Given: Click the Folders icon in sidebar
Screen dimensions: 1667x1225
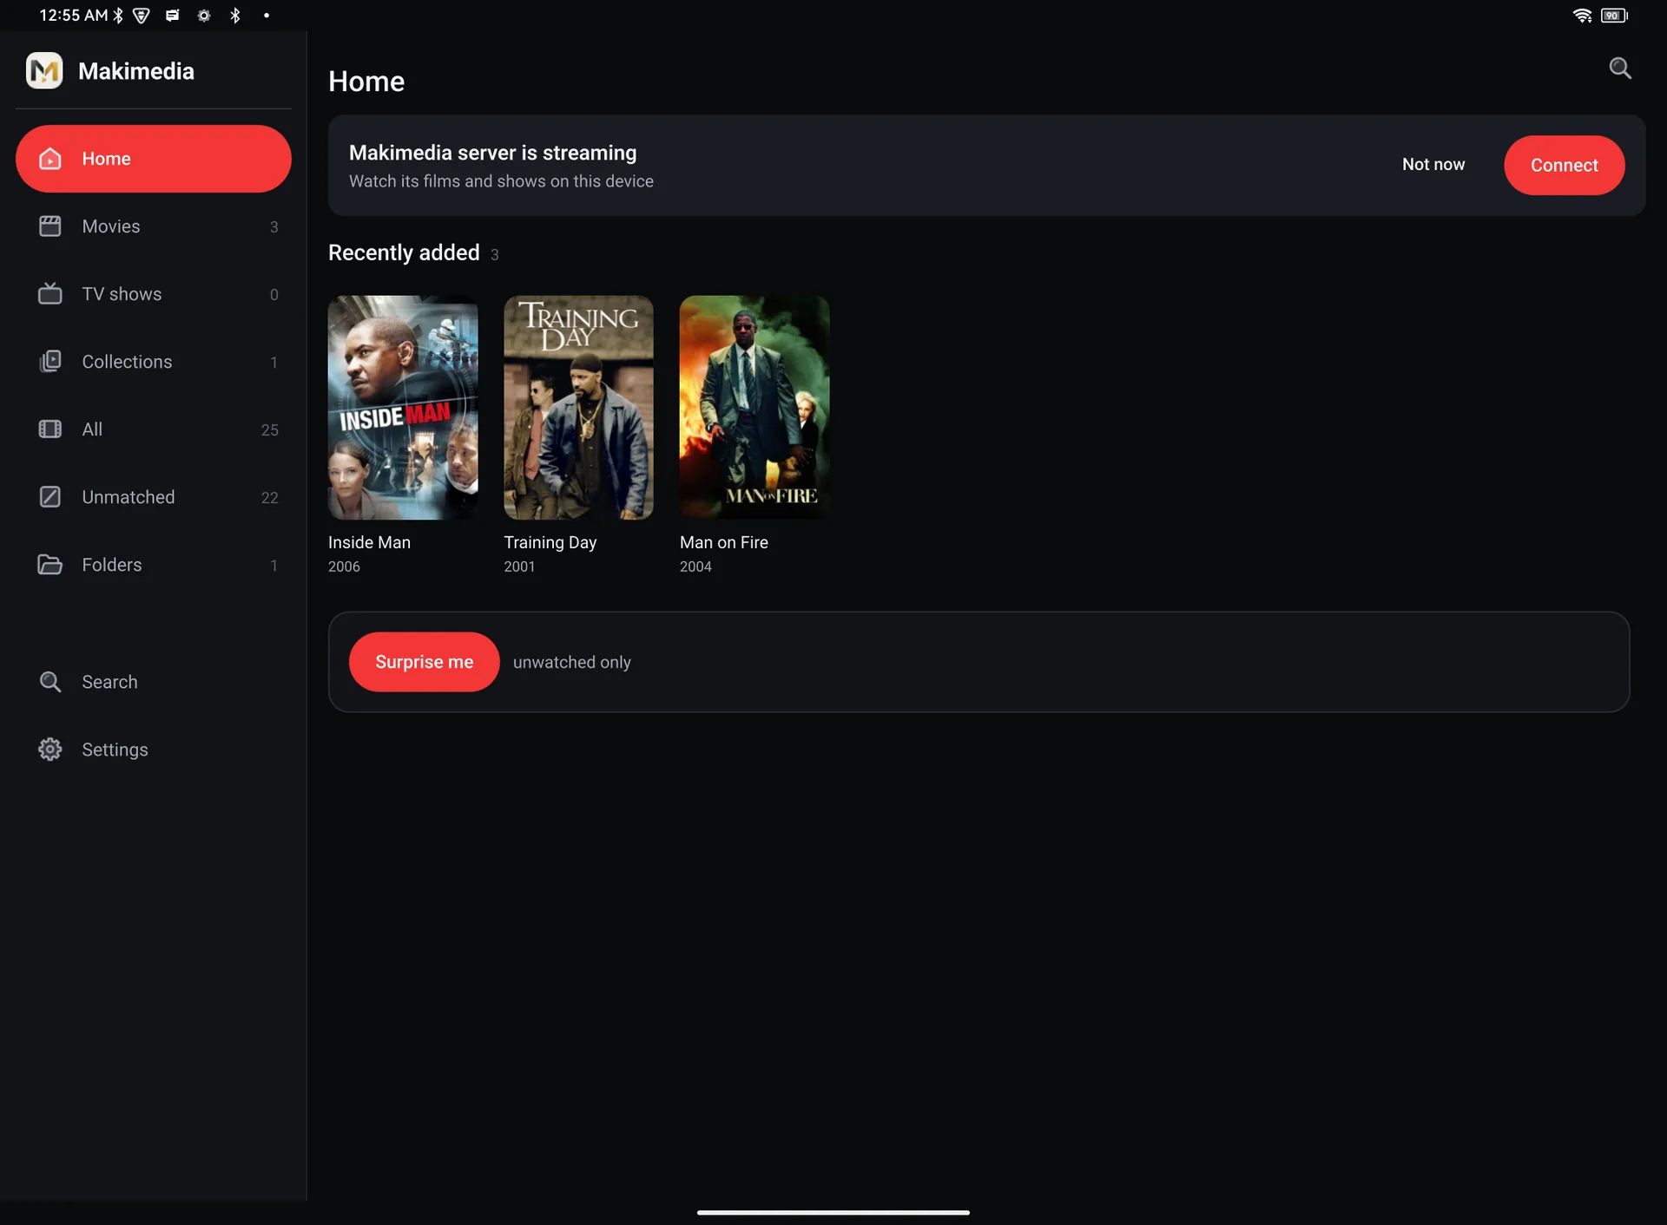Looking at the screenshot, I should [x=50, y=564].
